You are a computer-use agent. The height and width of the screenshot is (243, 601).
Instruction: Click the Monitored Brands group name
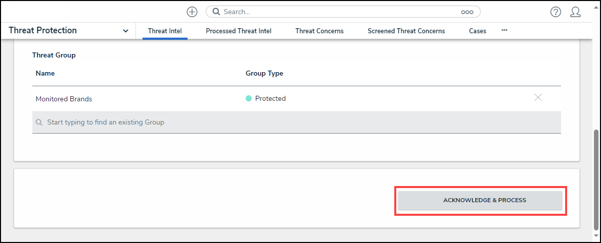(64, 99)
